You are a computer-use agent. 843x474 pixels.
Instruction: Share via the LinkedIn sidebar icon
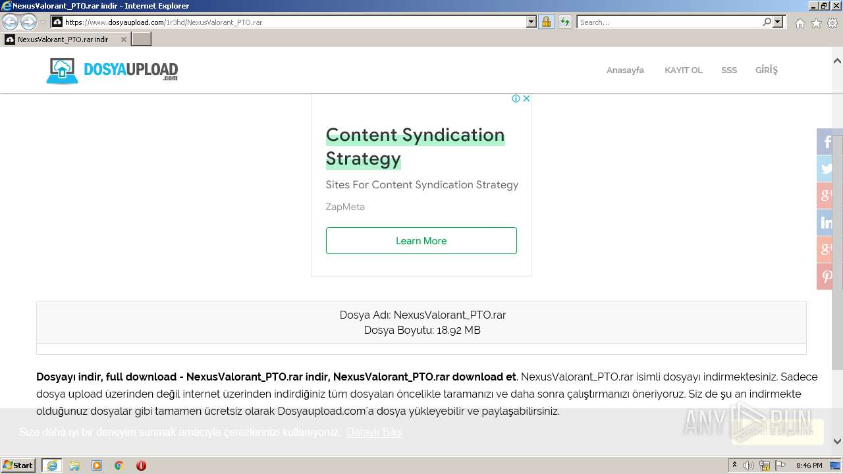tap(826, 223)
